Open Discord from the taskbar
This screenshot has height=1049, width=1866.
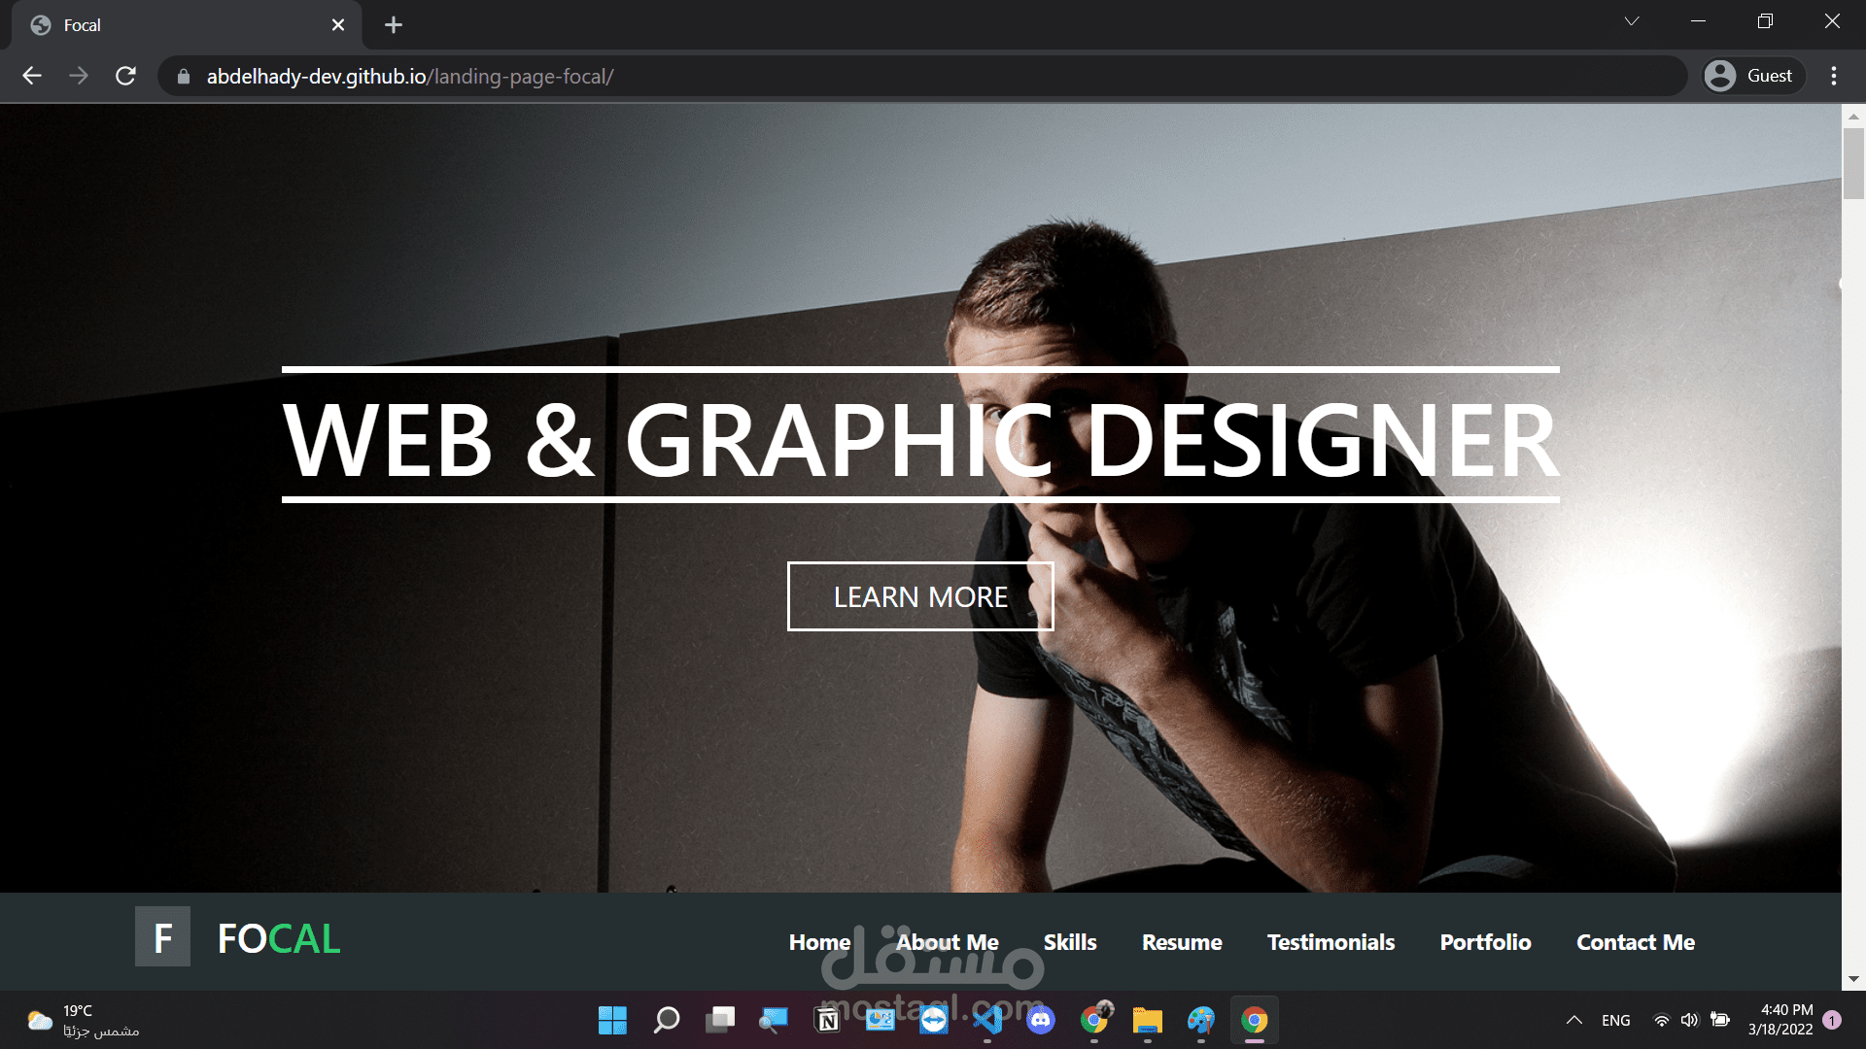point(1041,1021)
